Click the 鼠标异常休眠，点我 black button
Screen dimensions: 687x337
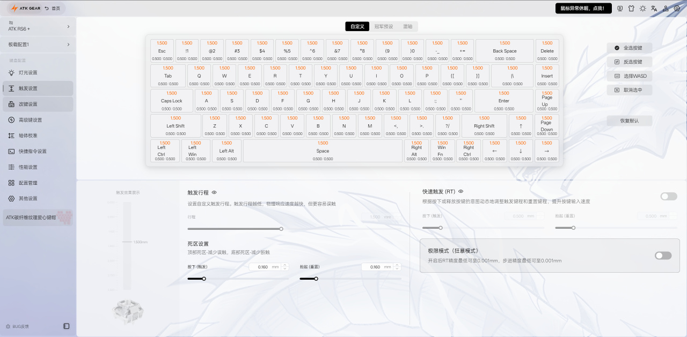click(x=583, y=8)
